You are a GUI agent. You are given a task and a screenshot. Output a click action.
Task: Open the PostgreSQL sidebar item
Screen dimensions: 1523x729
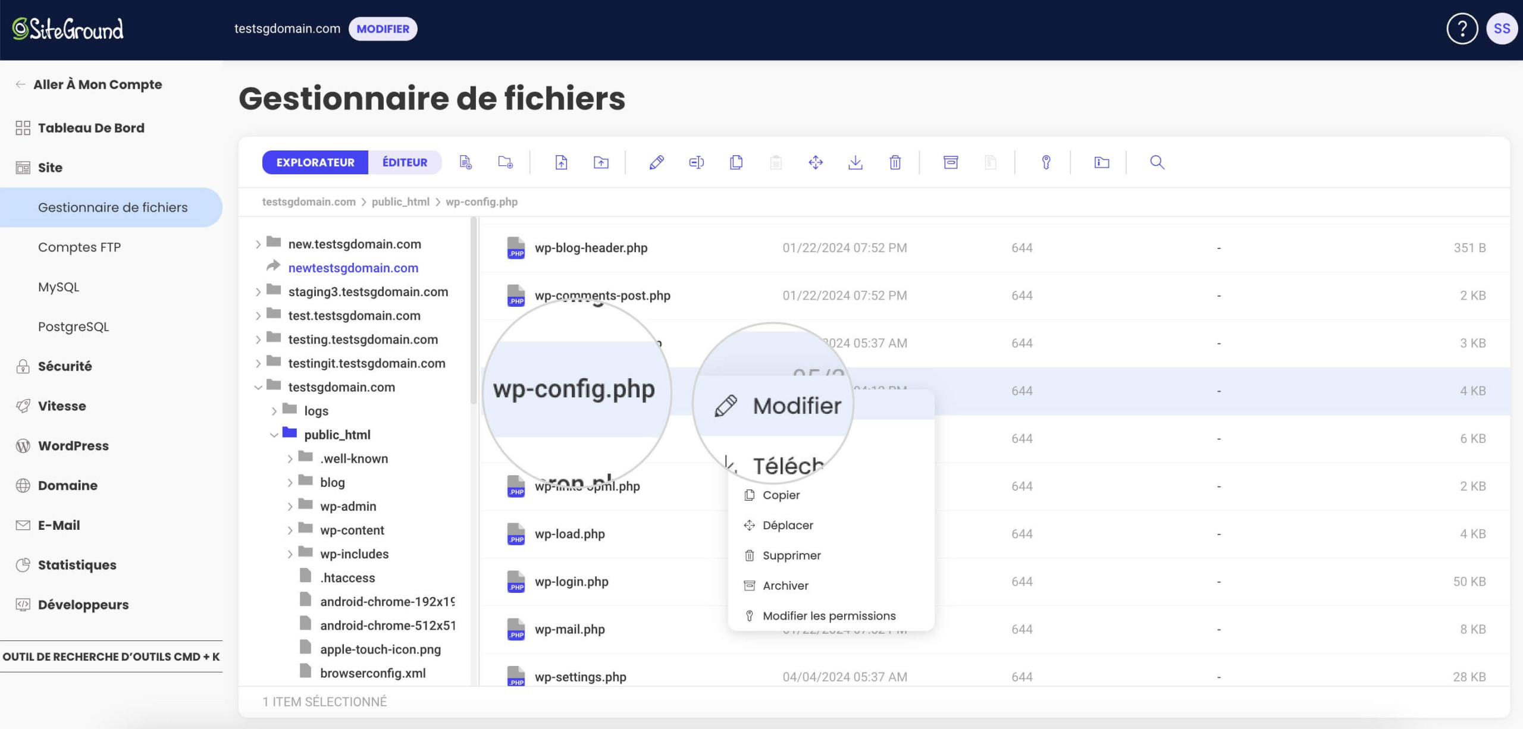pos(73,326)
